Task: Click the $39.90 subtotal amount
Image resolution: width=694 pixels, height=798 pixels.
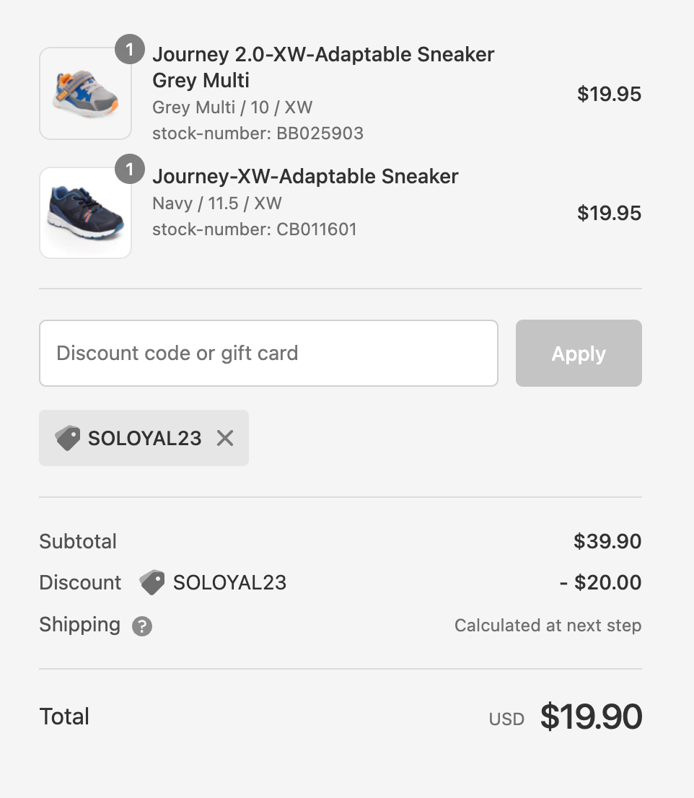Action: click(x=607, y=541)
